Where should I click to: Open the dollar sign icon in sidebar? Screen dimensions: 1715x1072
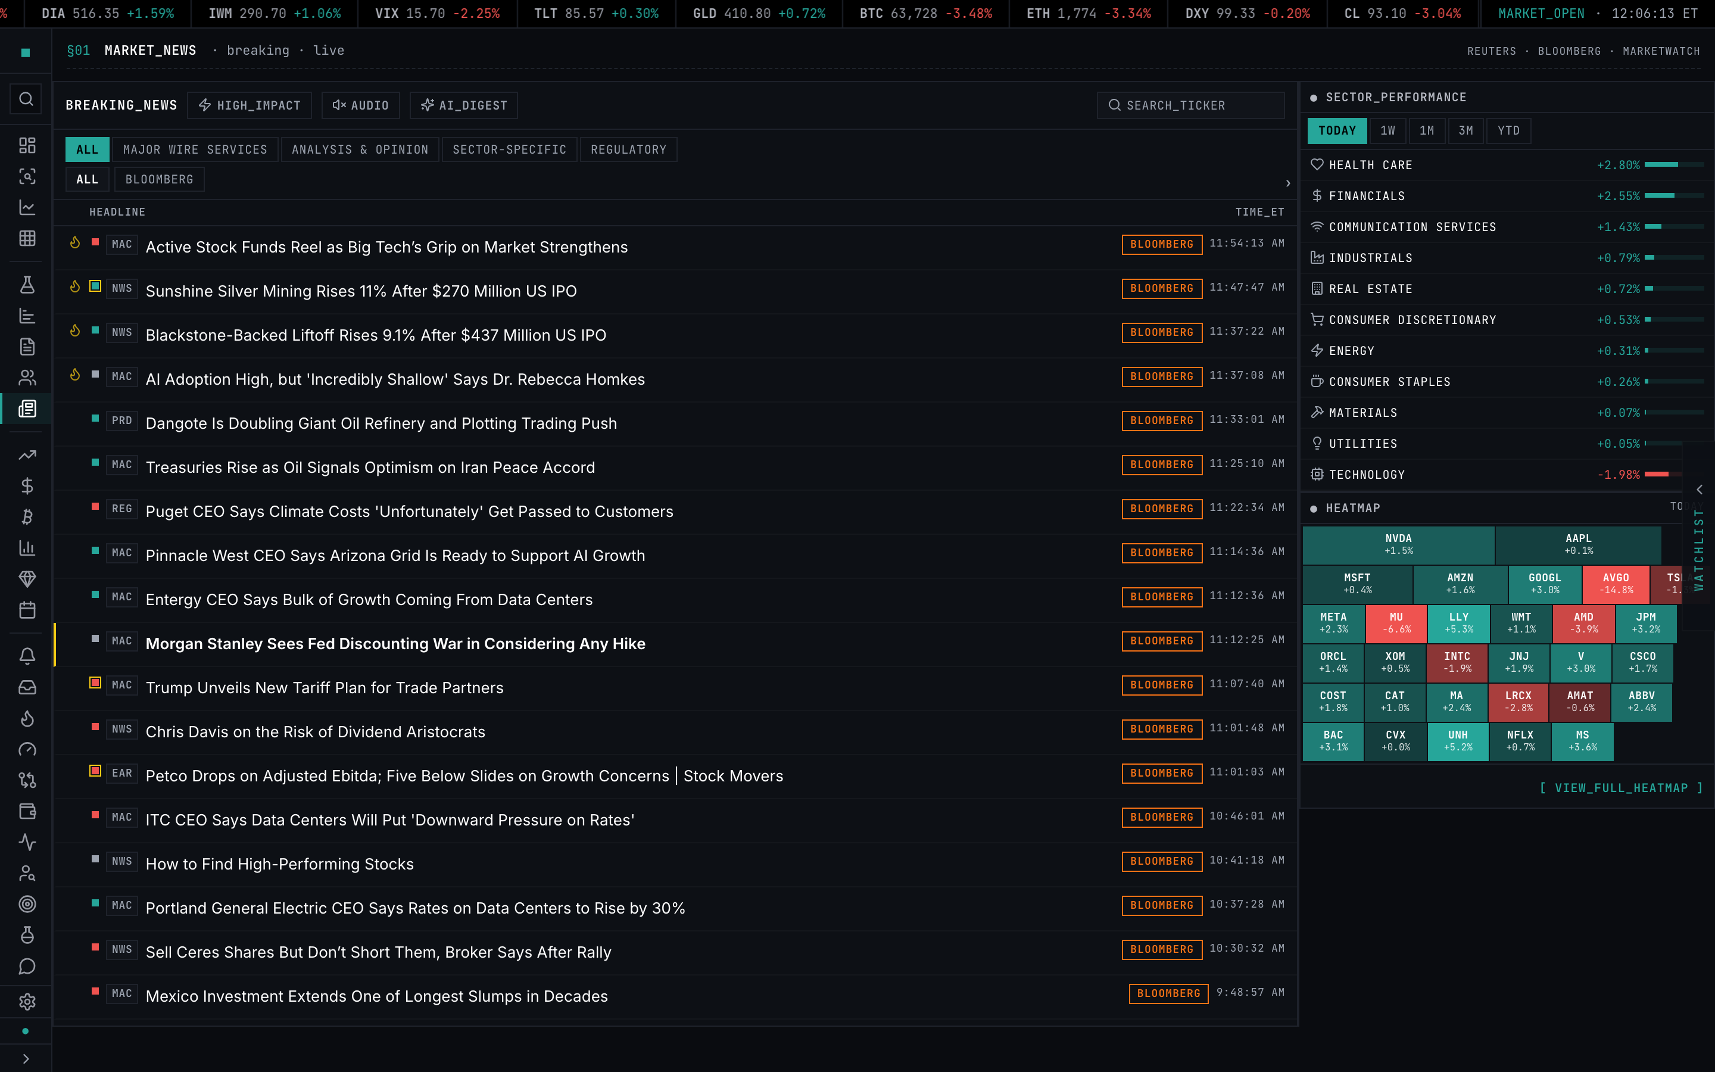pos(27,485)
